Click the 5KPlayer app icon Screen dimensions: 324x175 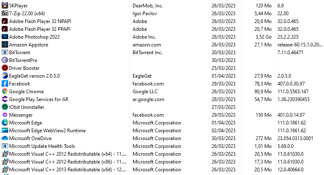pos(5,6)
